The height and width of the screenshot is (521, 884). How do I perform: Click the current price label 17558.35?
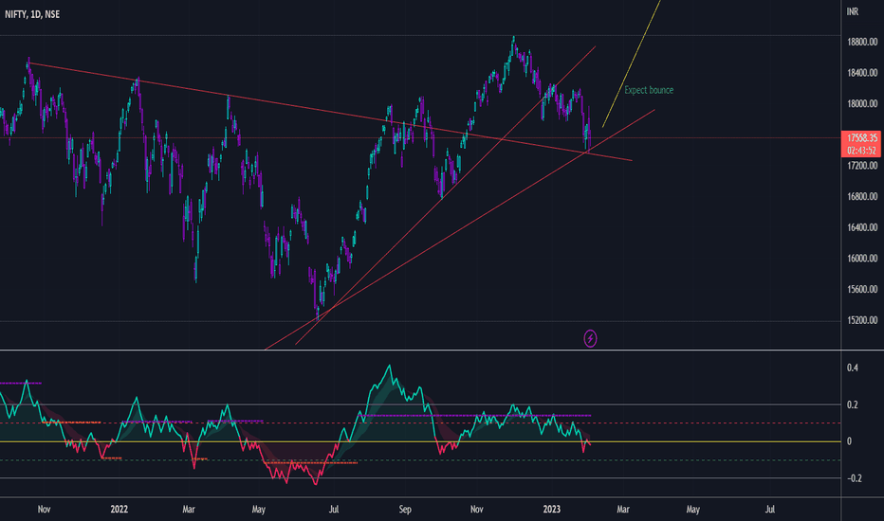pyautogui.click(x=861, y=138)
